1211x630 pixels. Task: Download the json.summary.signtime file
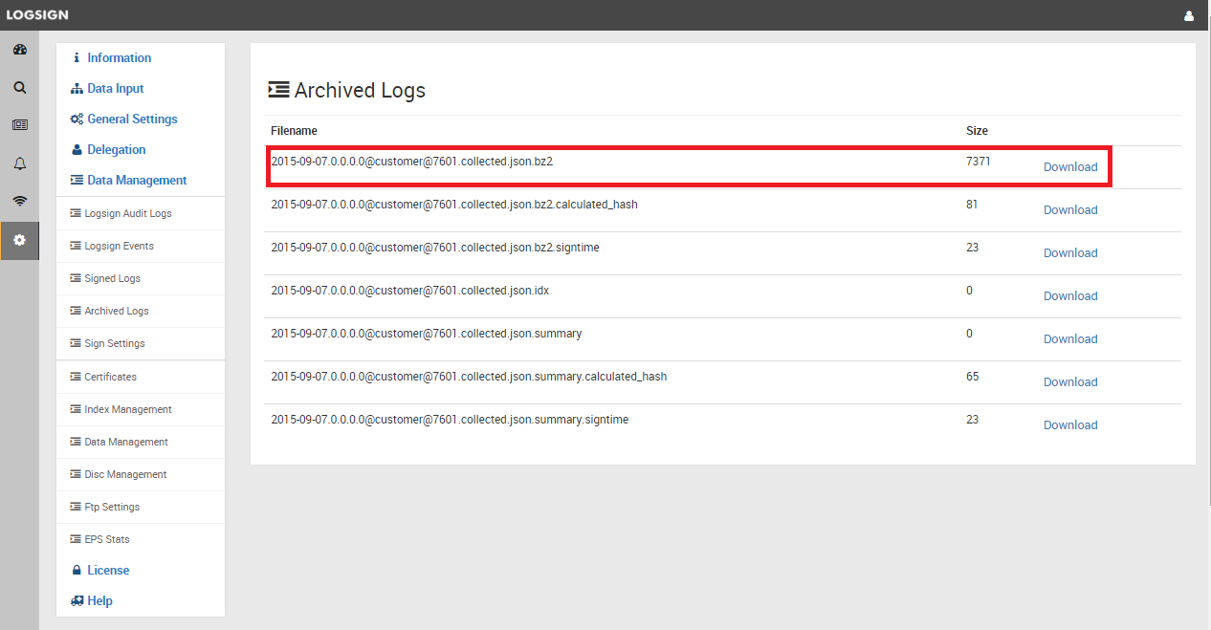tap(1070, 424)
